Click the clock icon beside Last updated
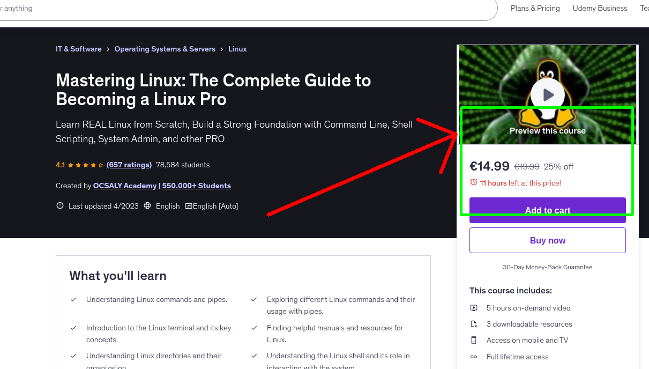 click(59, 205)
